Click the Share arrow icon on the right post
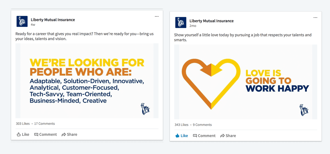Viewport: 330px width, 154px height. click(222, 136)
